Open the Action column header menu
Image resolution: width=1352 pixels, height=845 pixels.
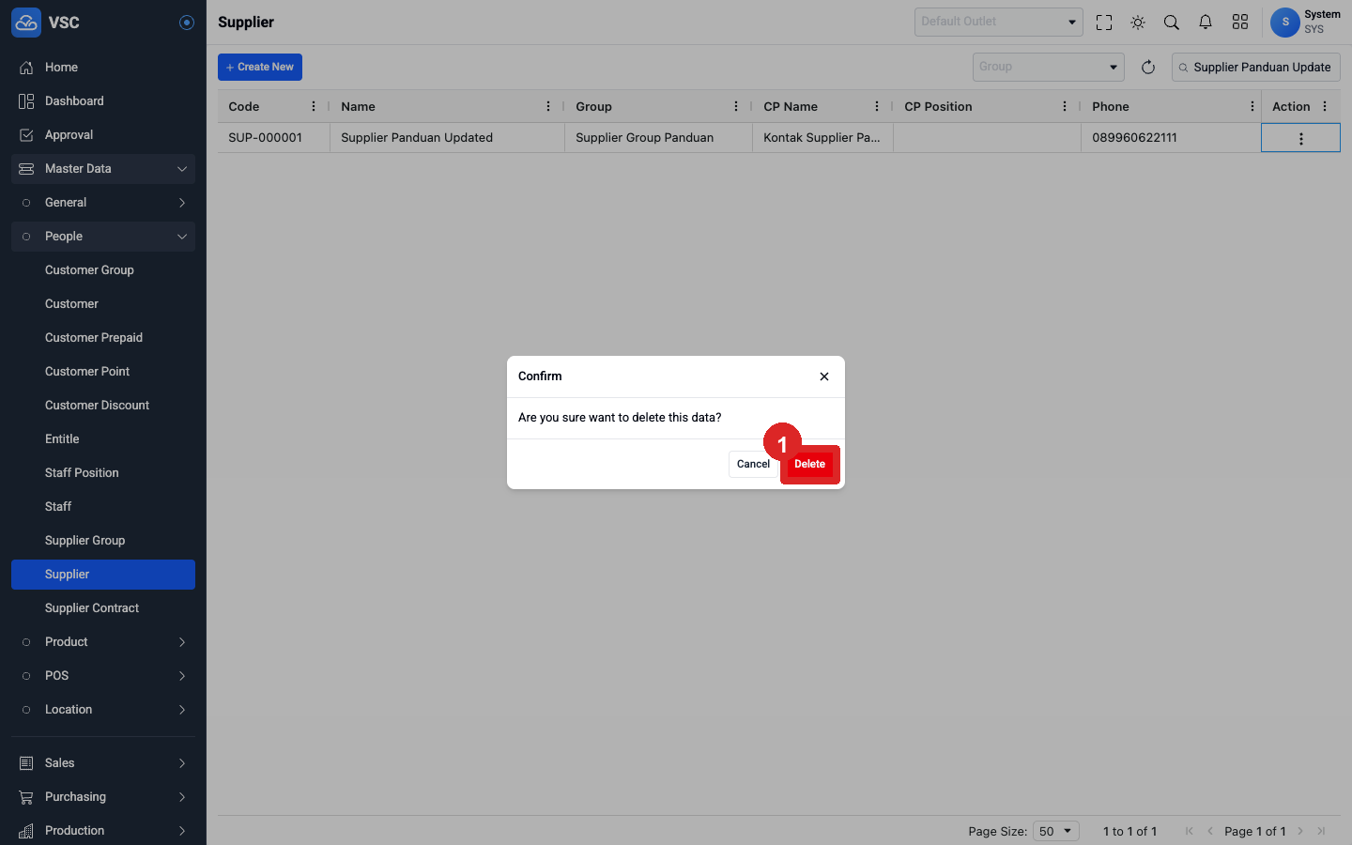pos(1325,106)
